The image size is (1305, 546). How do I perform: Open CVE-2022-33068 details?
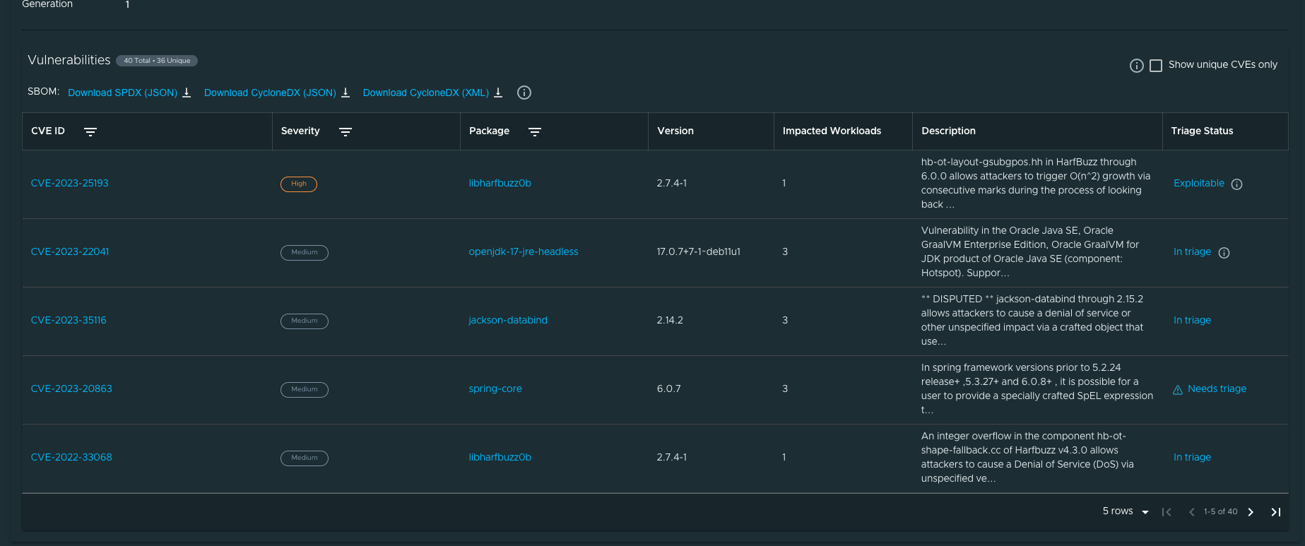pos(71,457)
